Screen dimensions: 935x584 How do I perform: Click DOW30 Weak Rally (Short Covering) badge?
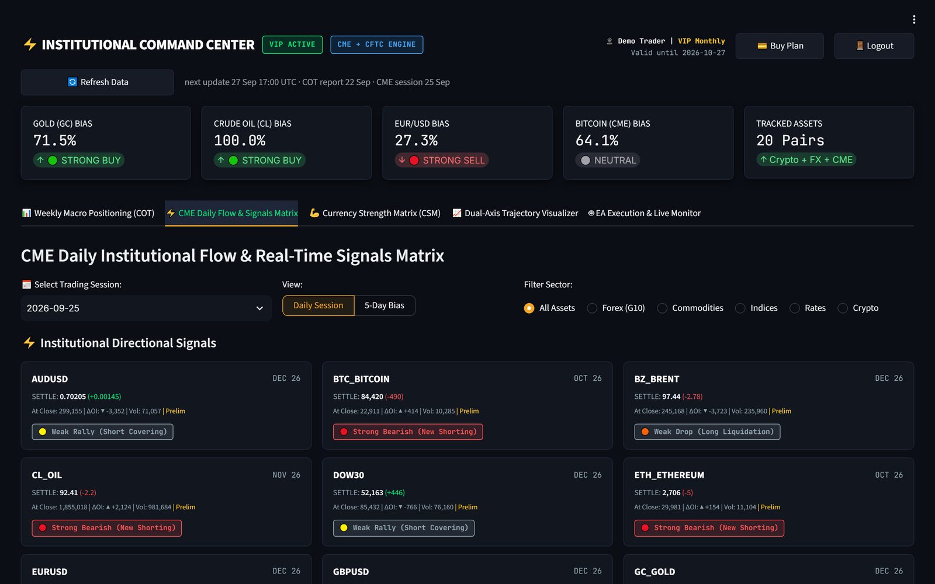404,528
